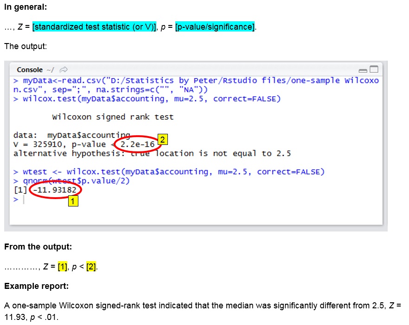Click the console working directory path '~/'
The height and width of the screenshot is (325, 409).
coord(50,70)
